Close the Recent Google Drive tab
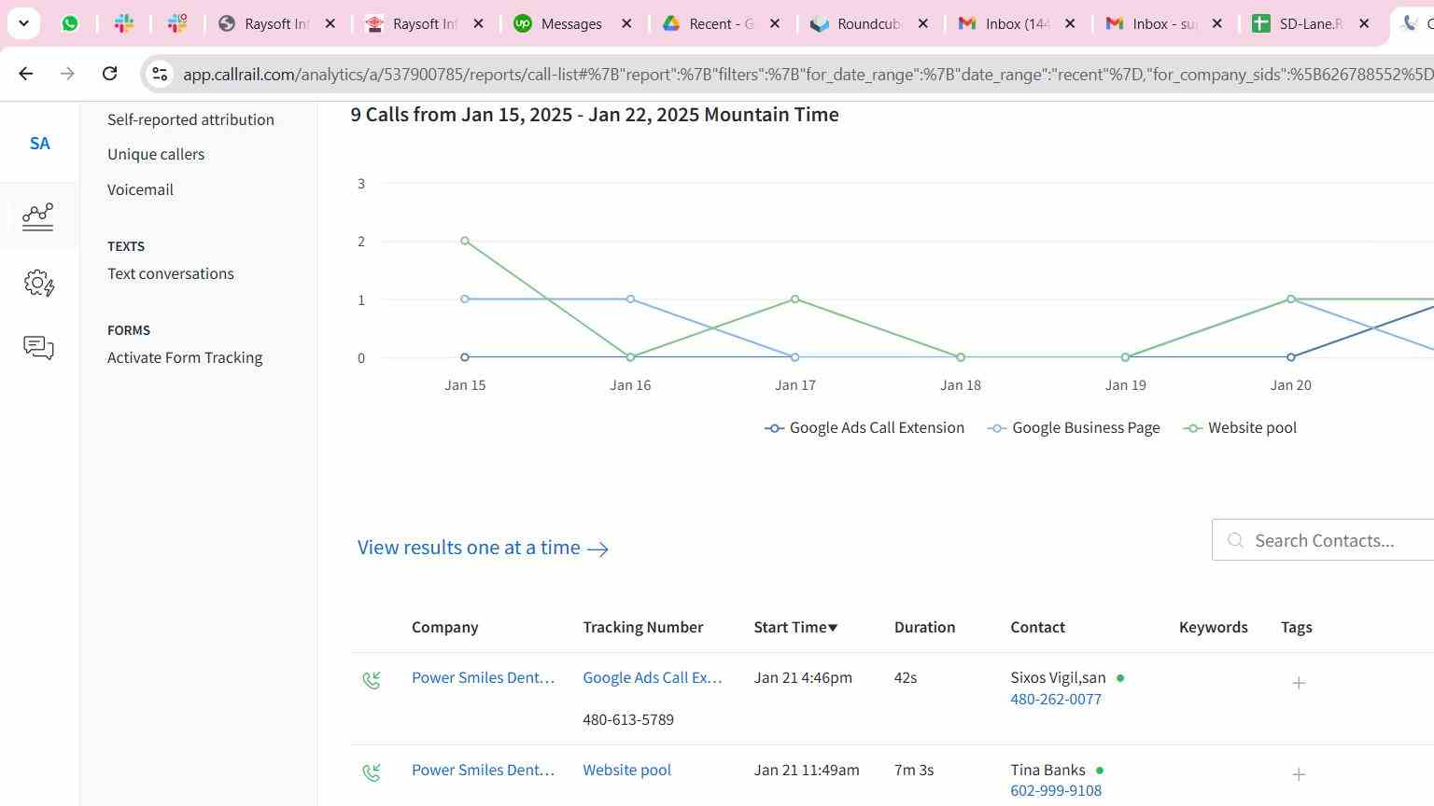Viewport: 1434px width, 806px height. tap(775, 23)
